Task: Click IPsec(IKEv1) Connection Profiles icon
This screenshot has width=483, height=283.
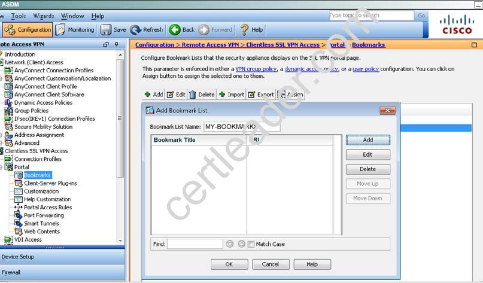Action: coord(8,118)
